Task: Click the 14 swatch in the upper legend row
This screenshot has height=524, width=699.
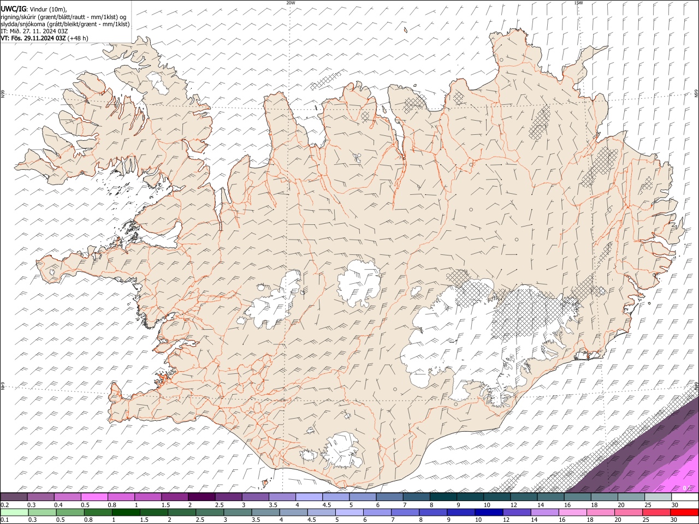Action: point(551,497)
